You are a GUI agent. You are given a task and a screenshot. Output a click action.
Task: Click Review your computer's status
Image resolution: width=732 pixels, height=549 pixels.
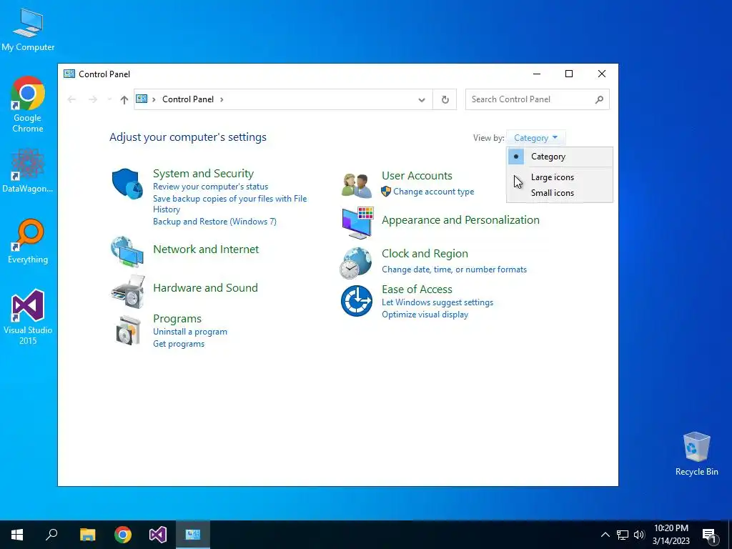(x=211, y=187)
